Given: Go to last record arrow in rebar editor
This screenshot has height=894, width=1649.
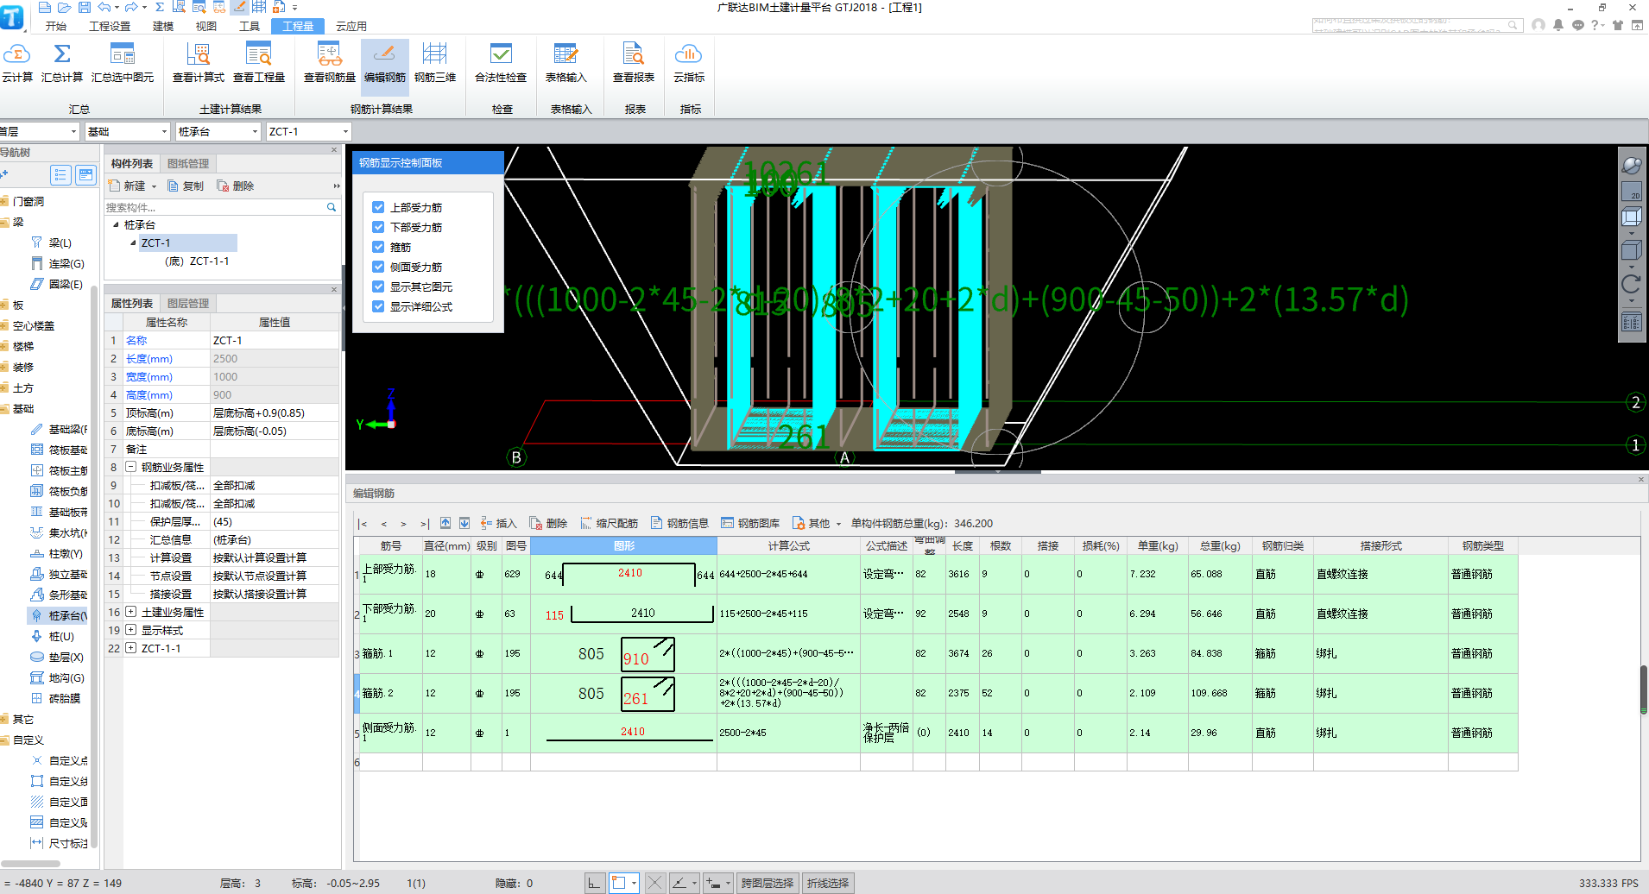Looking at the screenshot, I should 424,524.
